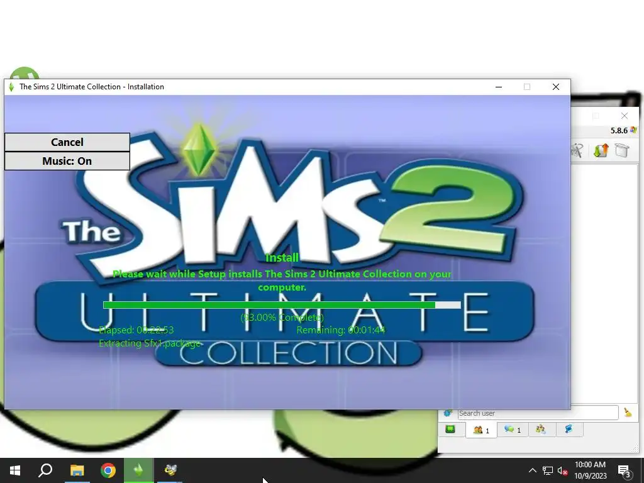
Task: Select the users tab showing 1
Action: [481, 430]
